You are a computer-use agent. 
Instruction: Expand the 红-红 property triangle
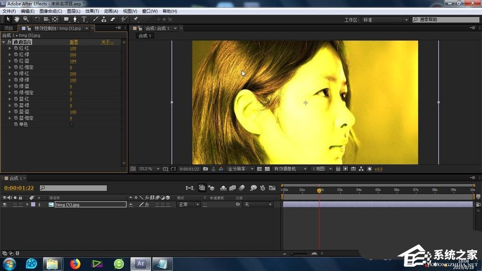pyautogui.click(x=10, y=49)
